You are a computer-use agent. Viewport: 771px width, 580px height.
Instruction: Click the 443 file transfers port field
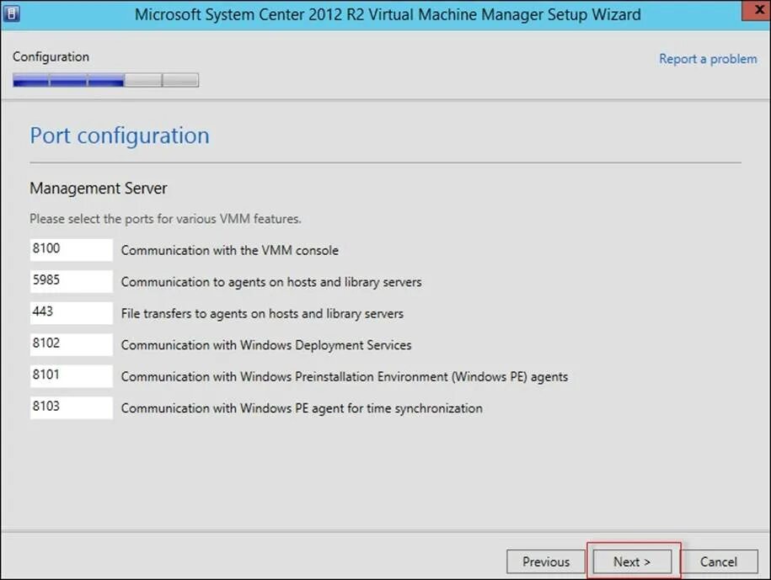[x=72, y=312]
